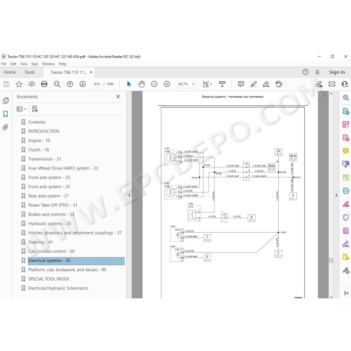Switch to the Tools tab
Image resolution: width=351 pixels, height=351 pixels.
(x=30, y=72)
